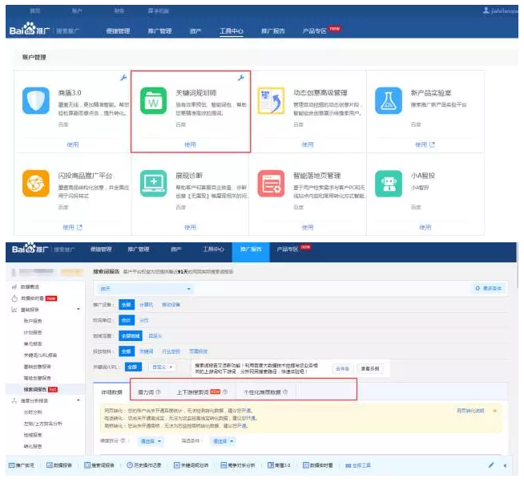Viewport: 524px width, 483px height.
Task: Open 地域报告 in the left sidebar
Action: click(32, 435)
